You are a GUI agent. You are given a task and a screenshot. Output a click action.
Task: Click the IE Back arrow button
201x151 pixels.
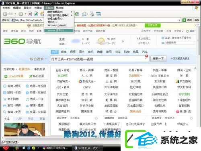(5, 14)
